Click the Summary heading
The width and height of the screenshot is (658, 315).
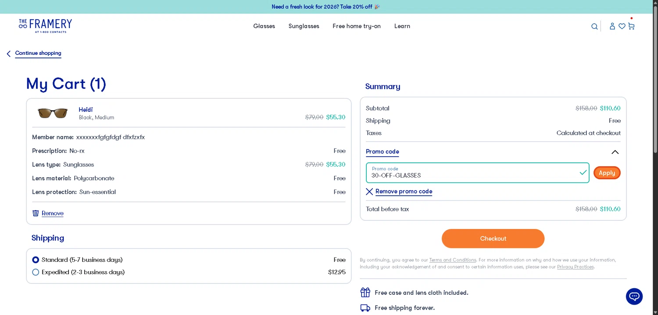[383, 86]
